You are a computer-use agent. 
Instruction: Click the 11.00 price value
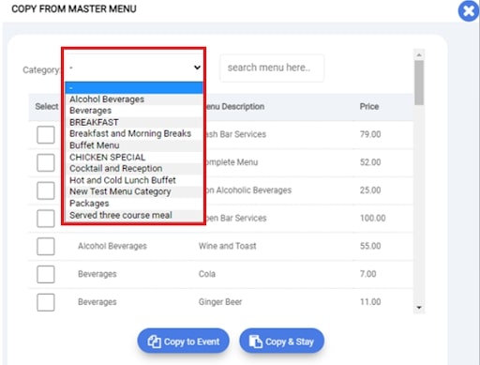pos(370,302)
